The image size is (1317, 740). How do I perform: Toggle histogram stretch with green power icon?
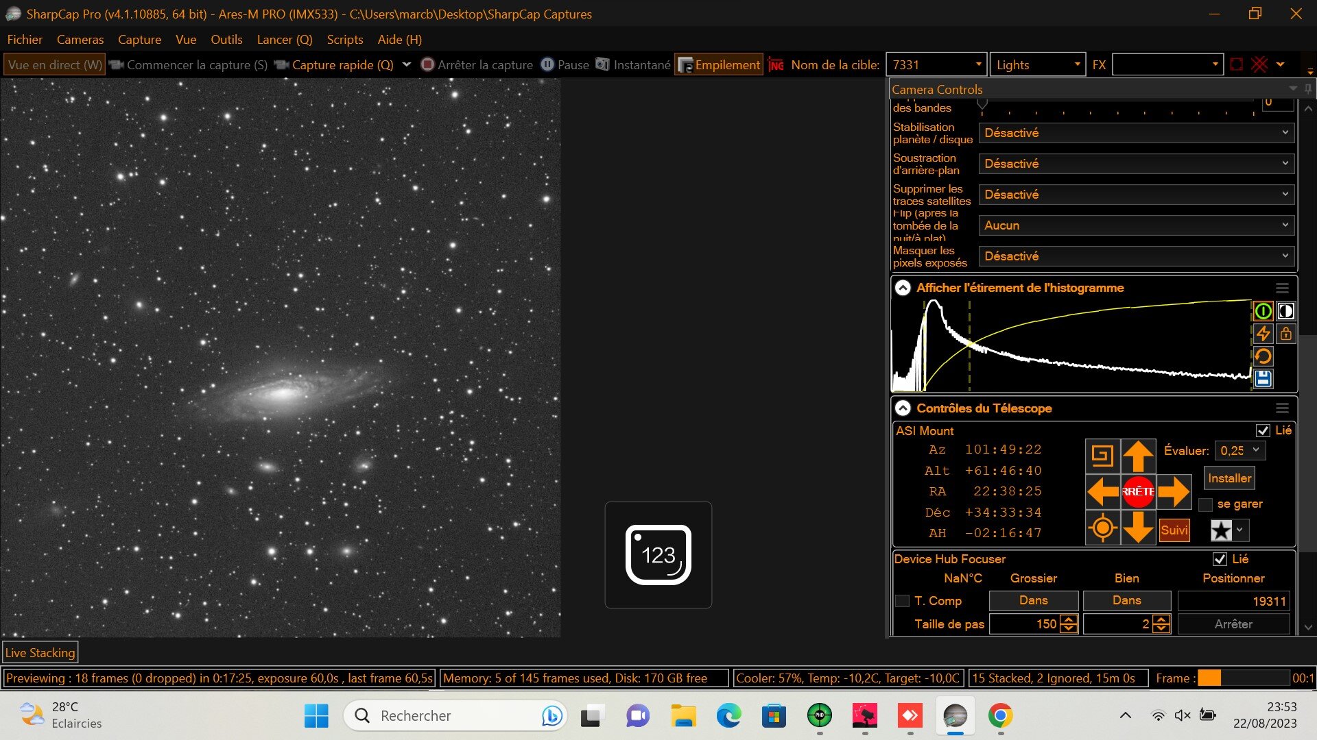click(1263, 311)
